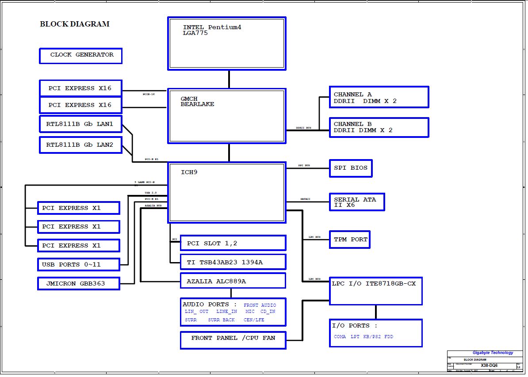Screen dimensions: 528x377
Task: Click the "LIN_ OUT" audio port text
Action: 197,312
